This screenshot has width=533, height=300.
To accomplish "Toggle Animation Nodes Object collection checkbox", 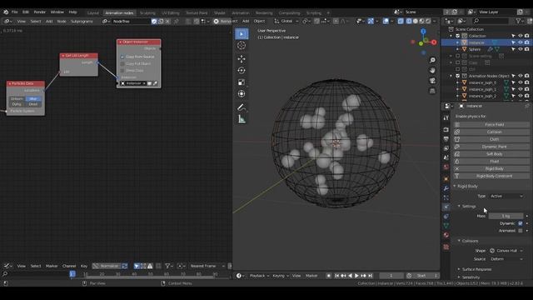I will click(x=457, y=76).
